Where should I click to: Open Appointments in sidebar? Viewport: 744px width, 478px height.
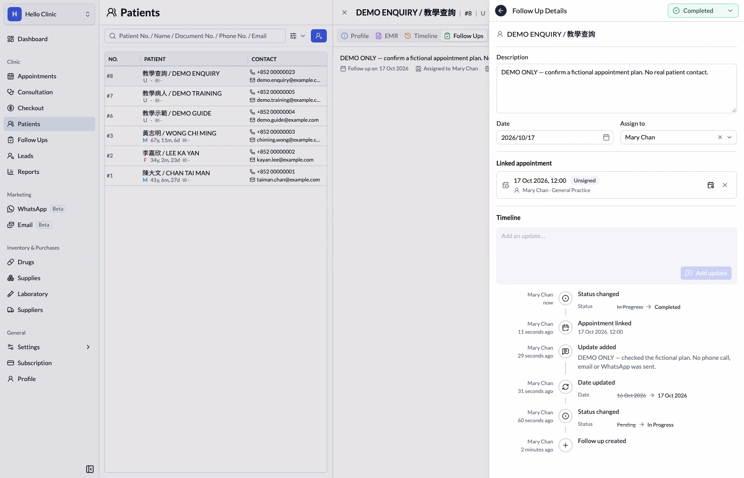click(x=50, y=76)
